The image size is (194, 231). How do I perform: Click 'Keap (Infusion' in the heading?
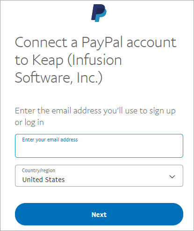click(77, 60)
